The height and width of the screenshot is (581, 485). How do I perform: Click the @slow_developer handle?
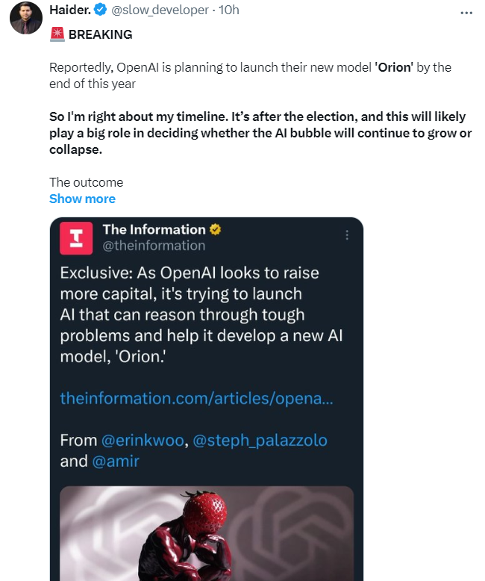[x=160, y=9]
